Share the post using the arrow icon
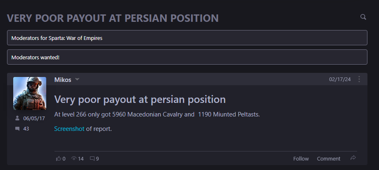Screen dimensions: 379x170 [x=353, y=158]
